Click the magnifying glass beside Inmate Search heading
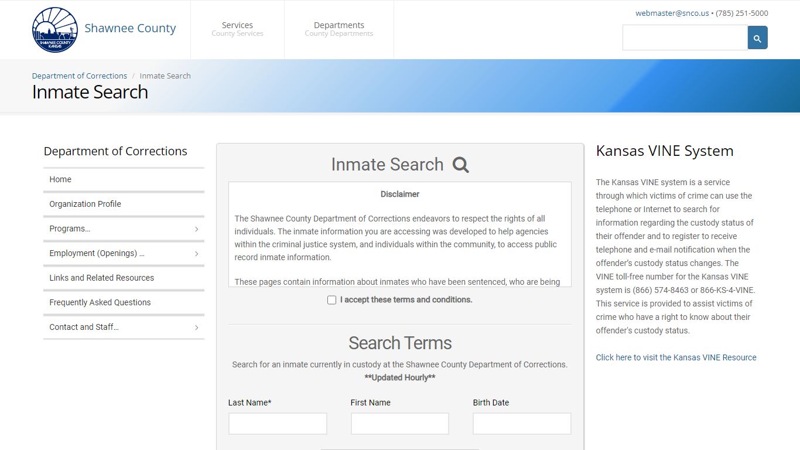 [x=460, y=165]
